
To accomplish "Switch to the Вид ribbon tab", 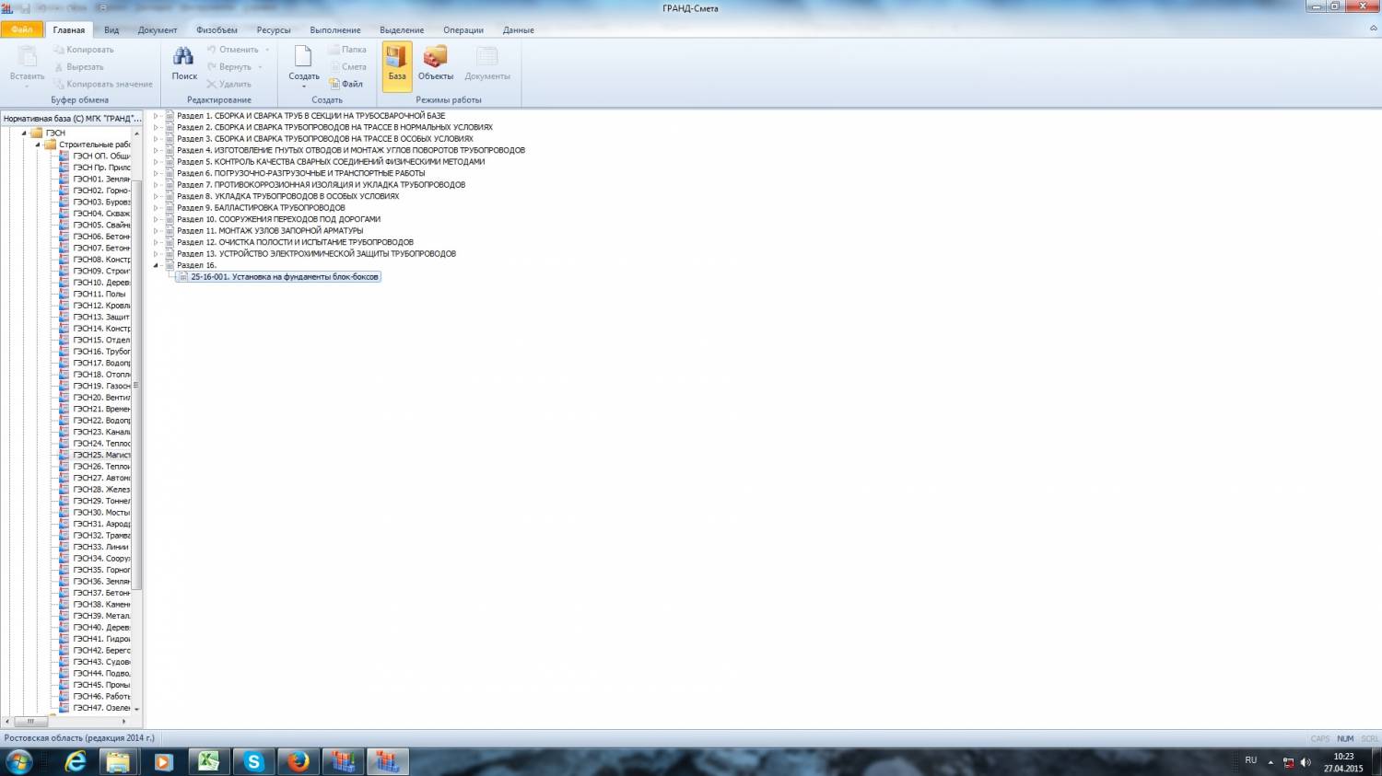I will pos(111,30).
